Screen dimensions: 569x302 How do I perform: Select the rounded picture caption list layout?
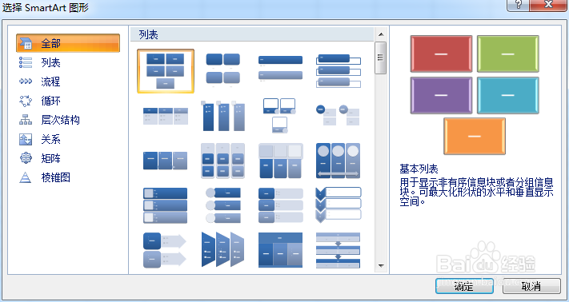click(222, 70)
